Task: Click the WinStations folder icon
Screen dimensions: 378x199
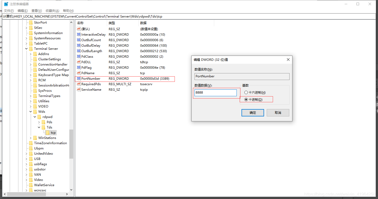Action: pos(35,138)
